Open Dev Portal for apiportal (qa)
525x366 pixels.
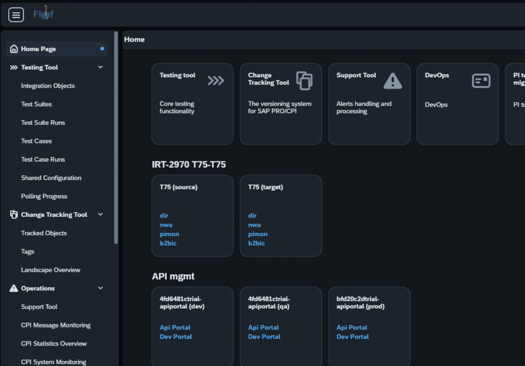pos(264,337)
